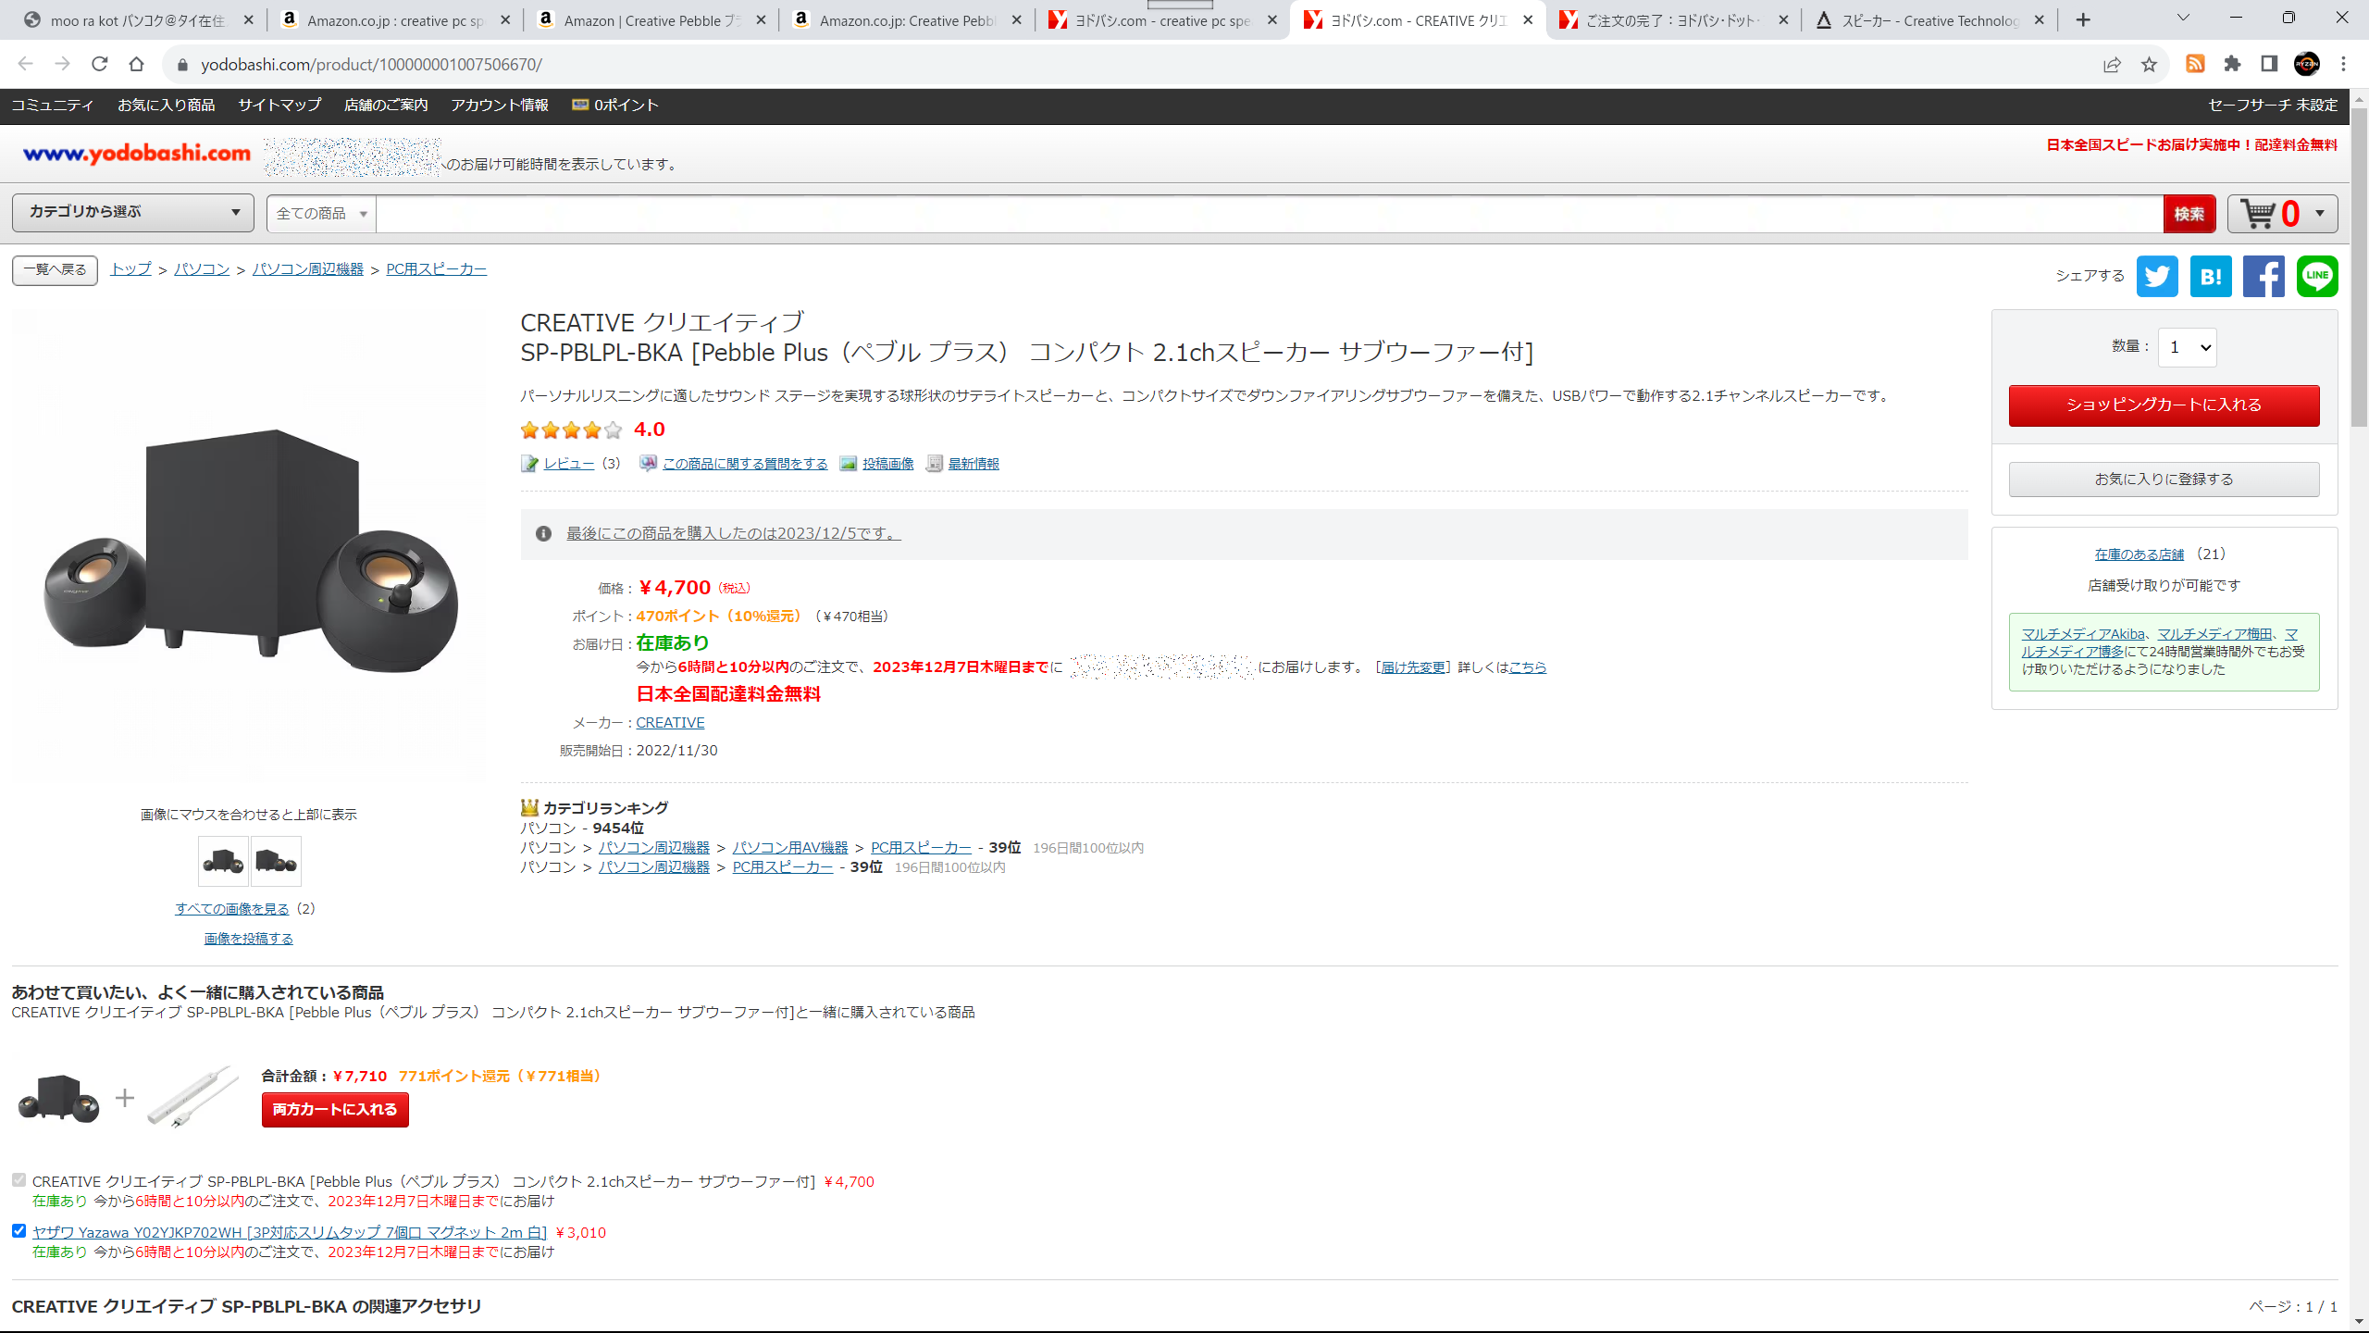Select second product thumbnail image
Image resolution: width=2369 pixels, height=1333 pixels.
point(276,862)
